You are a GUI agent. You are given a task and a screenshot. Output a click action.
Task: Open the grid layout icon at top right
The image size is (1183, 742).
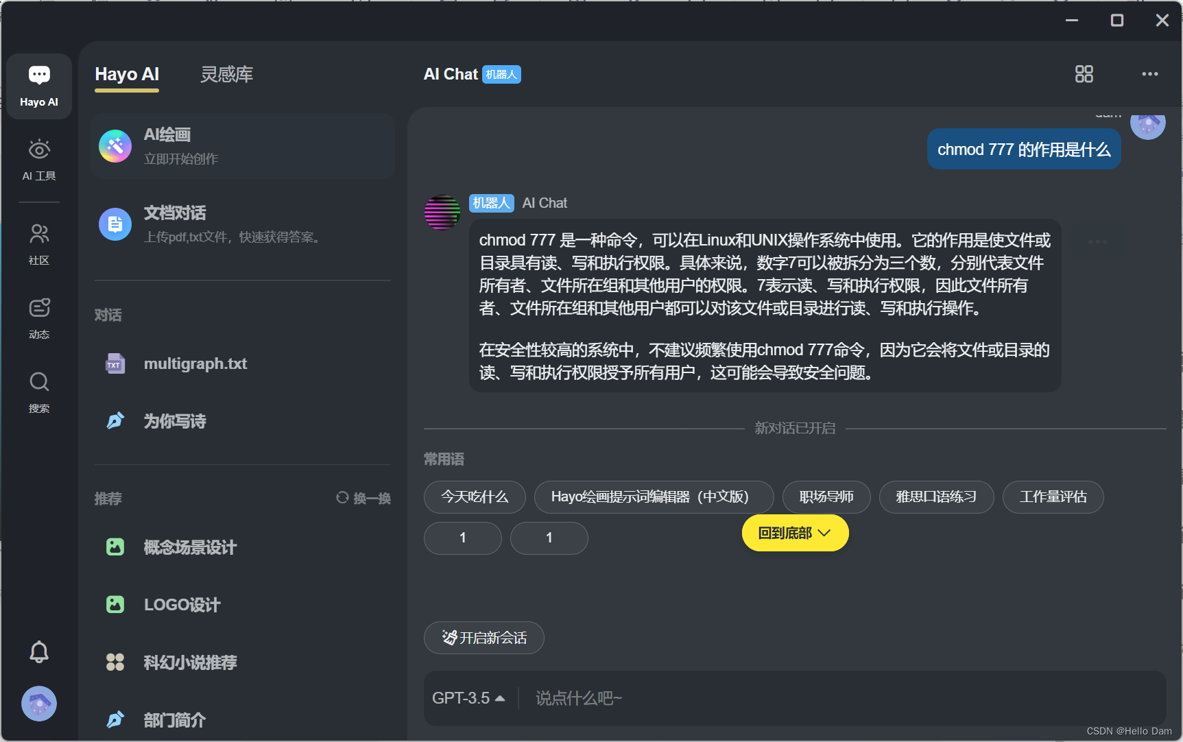[1084, 74]
